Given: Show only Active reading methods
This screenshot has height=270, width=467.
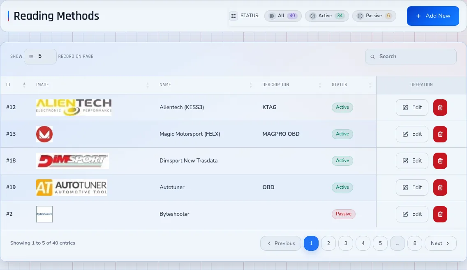Looking at the screenshot, I should tap(327, 16).
